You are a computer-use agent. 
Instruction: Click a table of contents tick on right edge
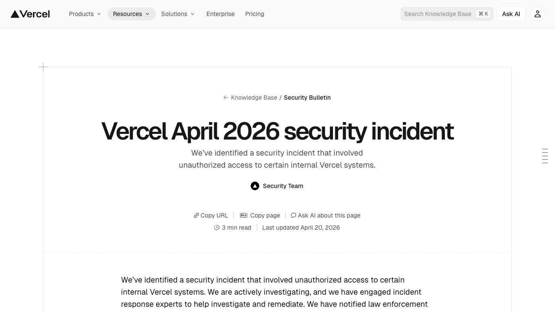coord(545,156)
